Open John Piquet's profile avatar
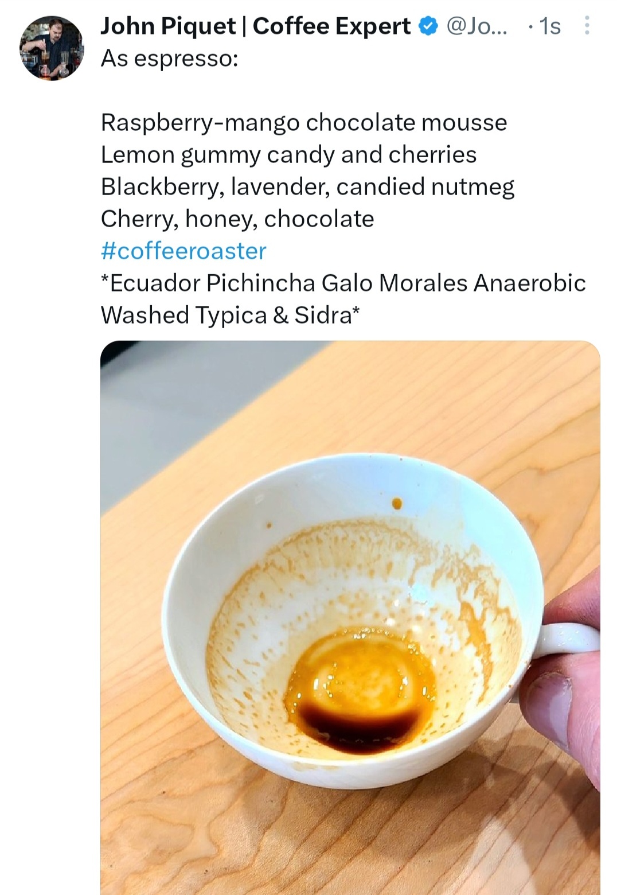This screenshot has height=895, width=617. pos(52,48)
